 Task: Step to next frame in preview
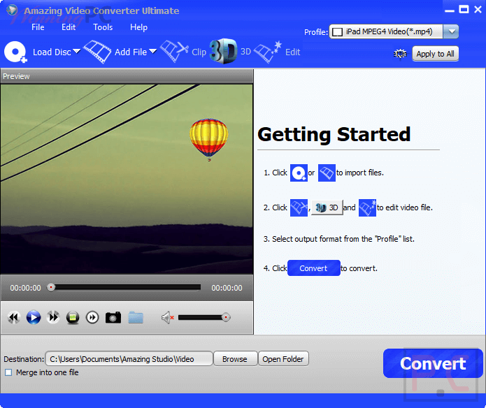pyautogui.click(x=92, y=318)
